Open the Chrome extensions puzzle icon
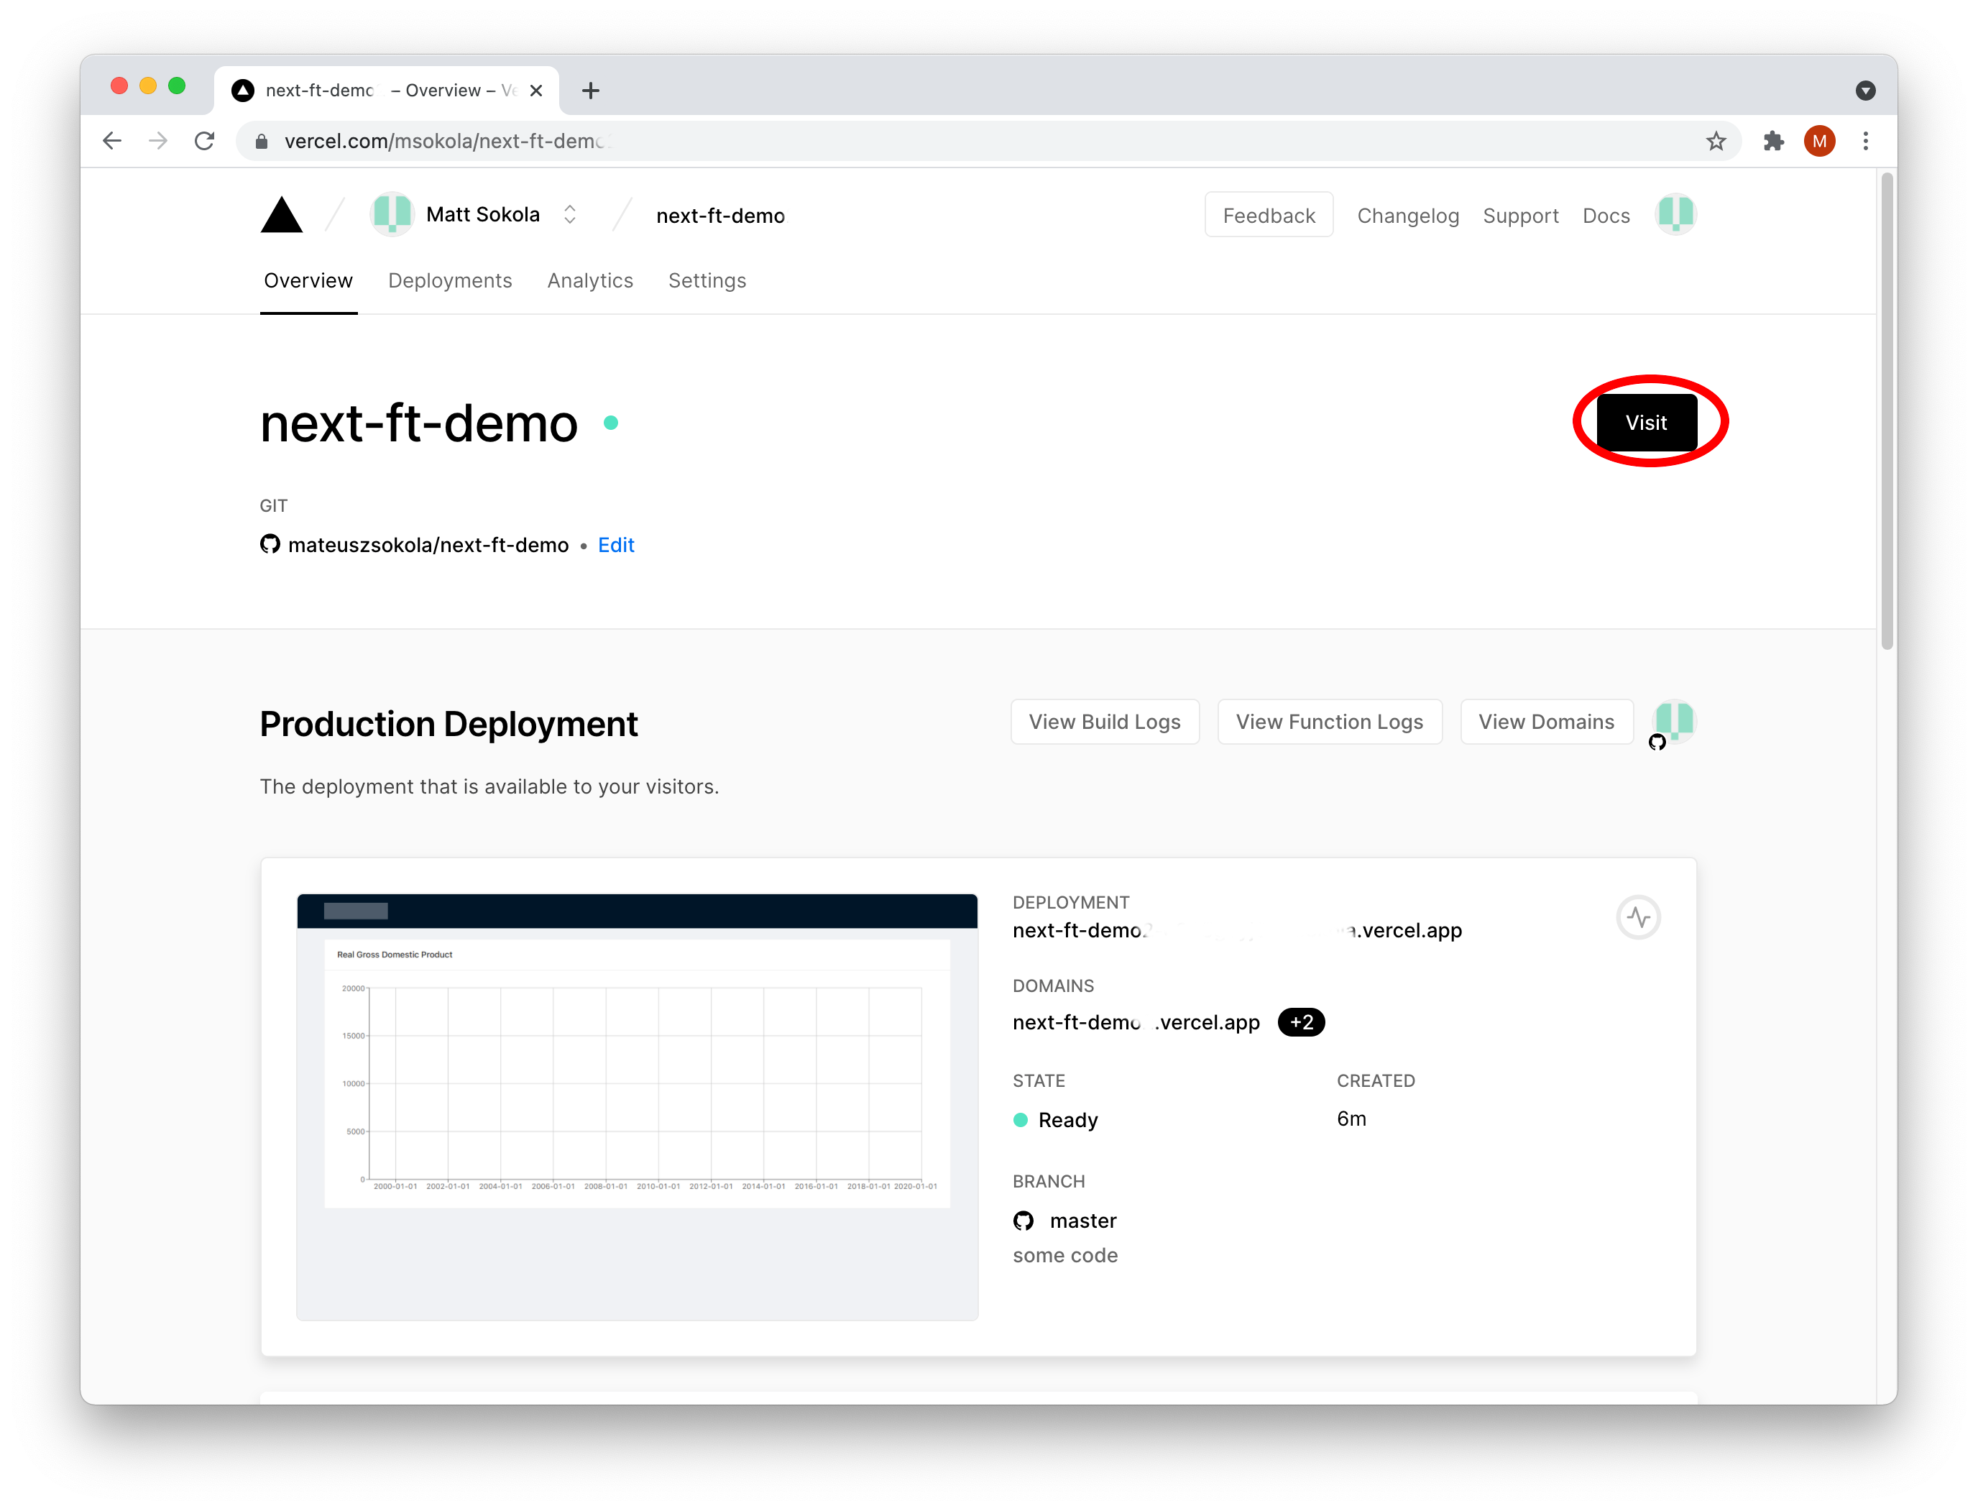The width and height of the screenshot is (1978, 1511). [1773, 141]
